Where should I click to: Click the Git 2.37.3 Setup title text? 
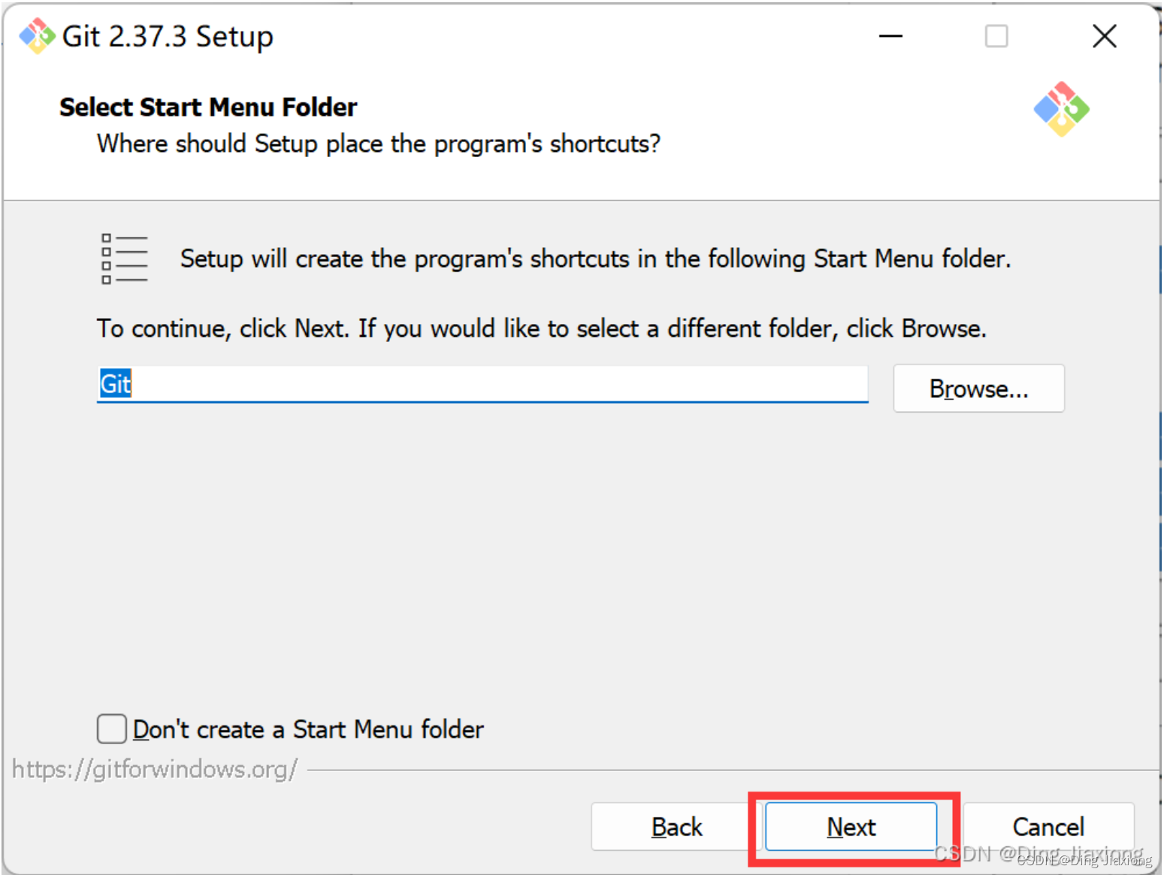(168, 36)
